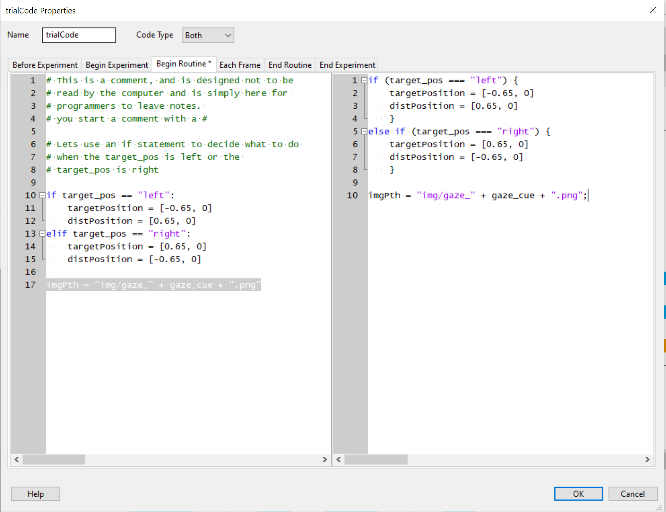666x512 pixels.
Task: Collapse the JavaScript 'if (target_pos' fold marker
Action: coord(364,81)
